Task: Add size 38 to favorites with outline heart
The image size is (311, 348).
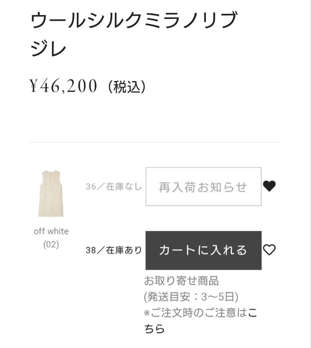Action: pos(269,250)
